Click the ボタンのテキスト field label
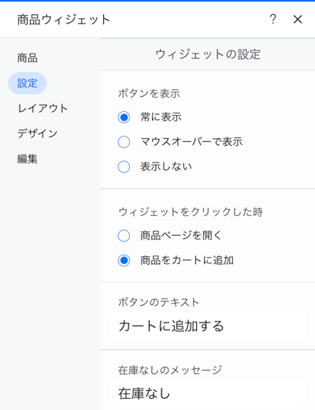The image size is (315, 410). coord(158,302)
